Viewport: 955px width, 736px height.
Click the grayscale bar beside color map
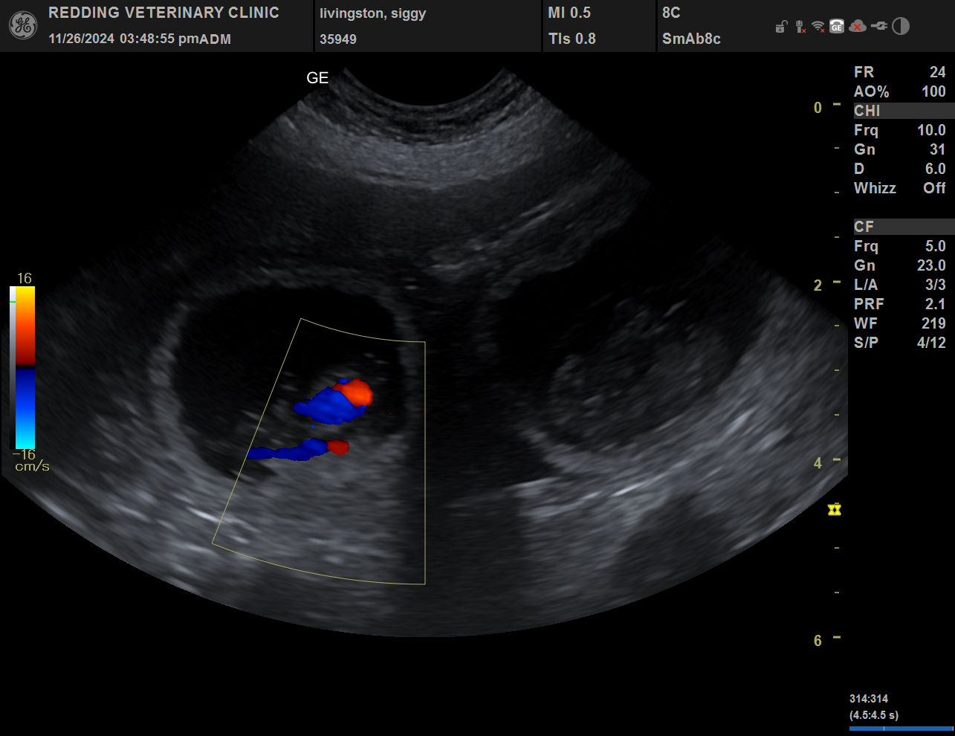point(13,368)
